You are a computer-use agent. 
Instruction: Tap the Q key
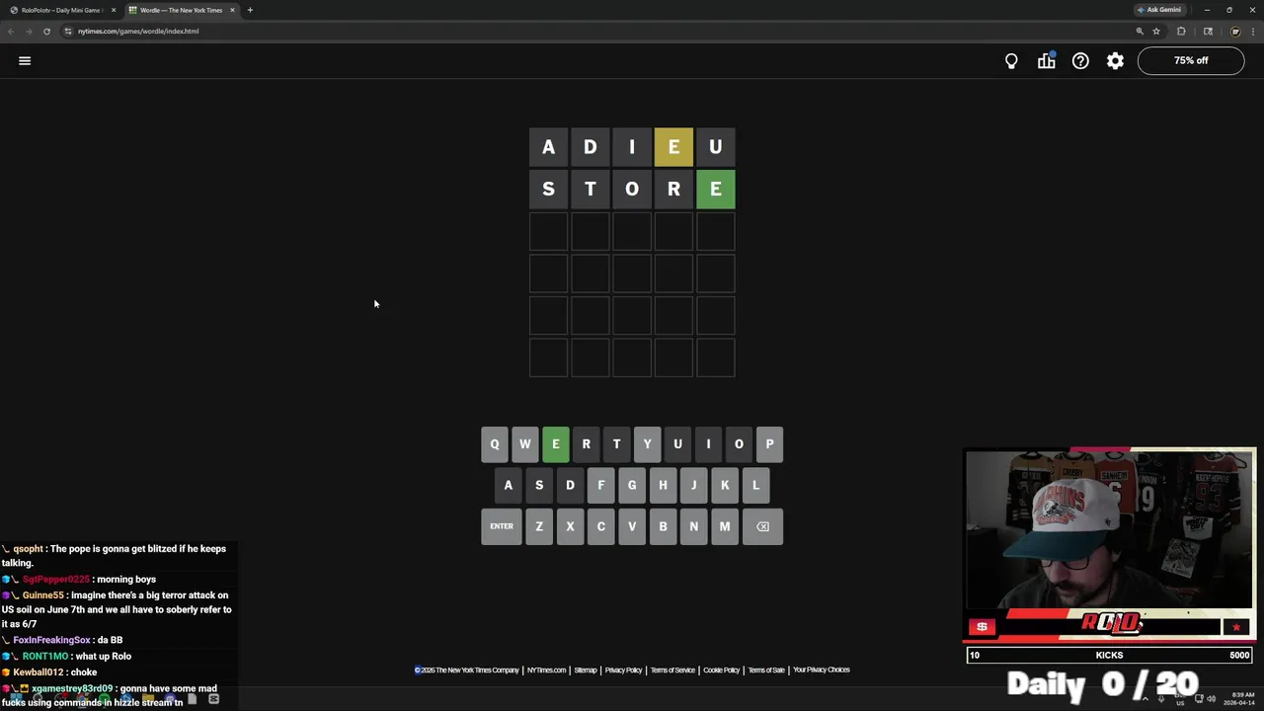tap(495, 444)
